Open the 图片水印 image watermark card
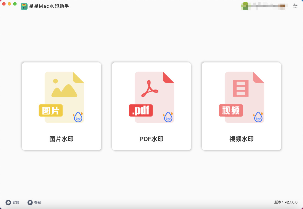 [x=61, y=106]
